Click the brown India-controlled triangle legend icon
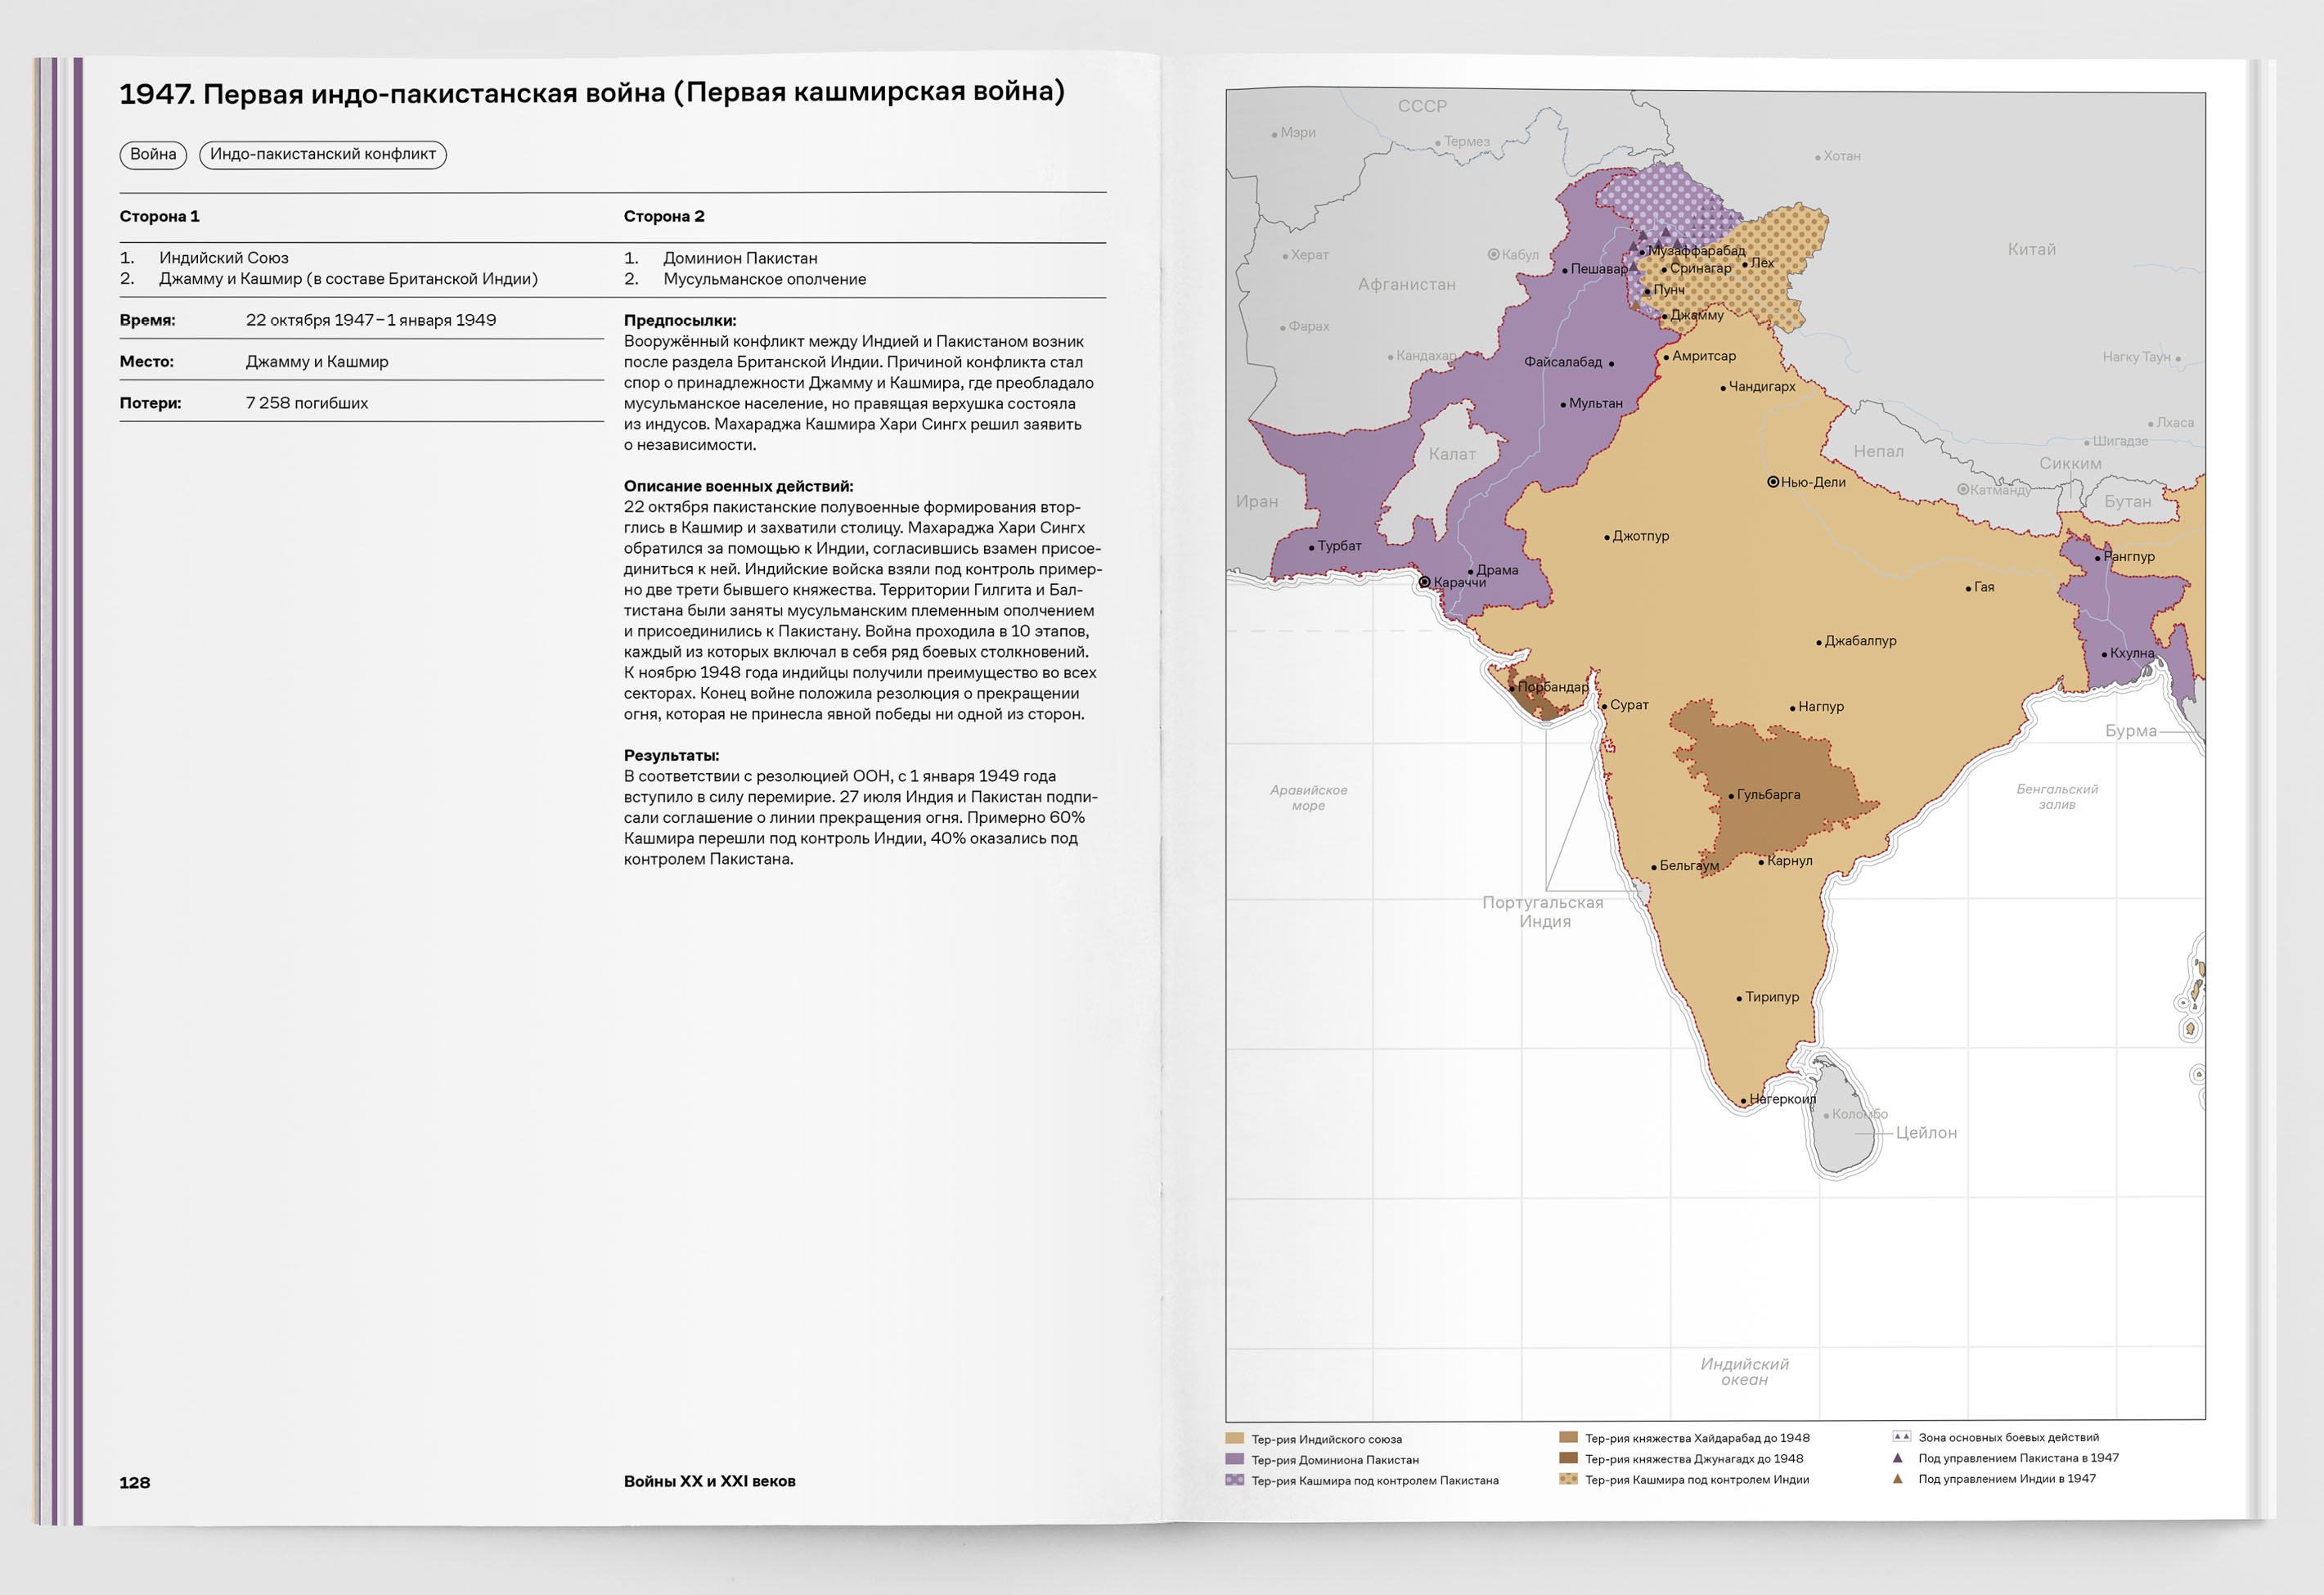Screen dimensions: 2324x1595 point(1897,1478)
